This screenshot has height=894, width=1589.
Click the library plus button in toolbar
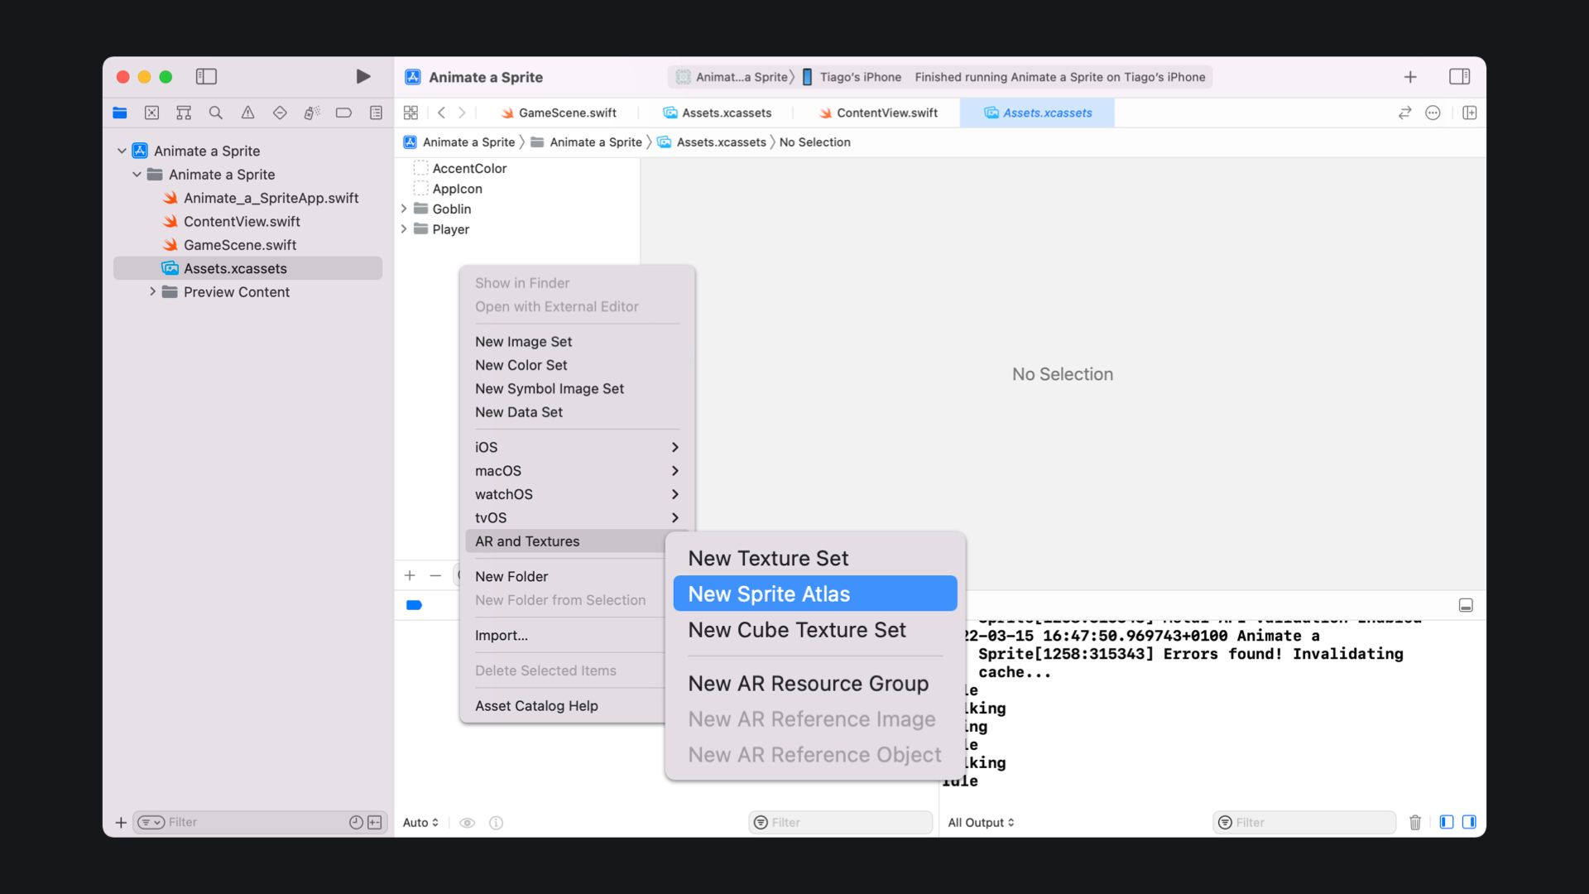pyautogui.click(x=1410, y=77)
